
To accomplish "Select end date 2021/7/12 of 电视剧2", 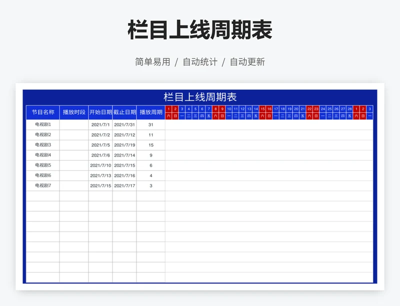I will [124, 135].
